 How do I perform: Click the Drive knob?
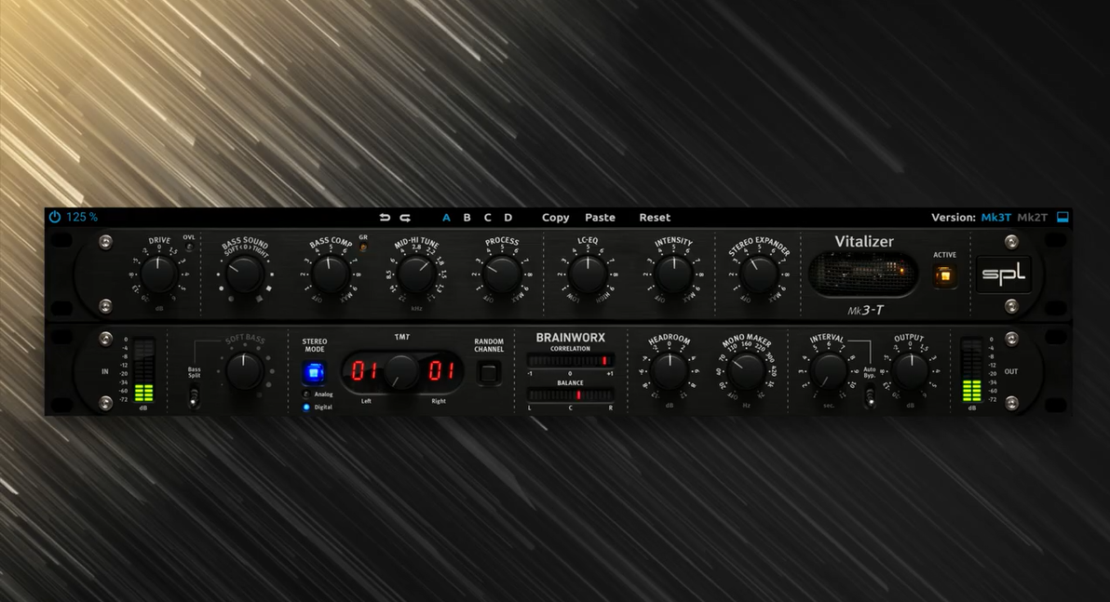click(x=158, y=274)
